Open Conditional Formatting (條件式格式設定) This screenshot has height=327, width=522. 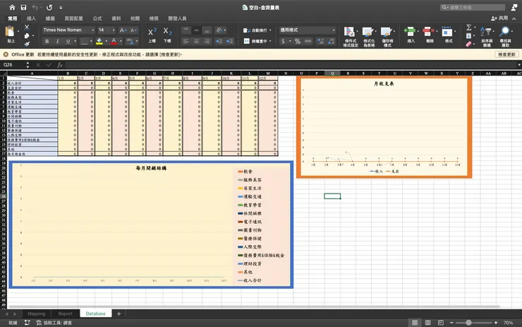[351, 32]
